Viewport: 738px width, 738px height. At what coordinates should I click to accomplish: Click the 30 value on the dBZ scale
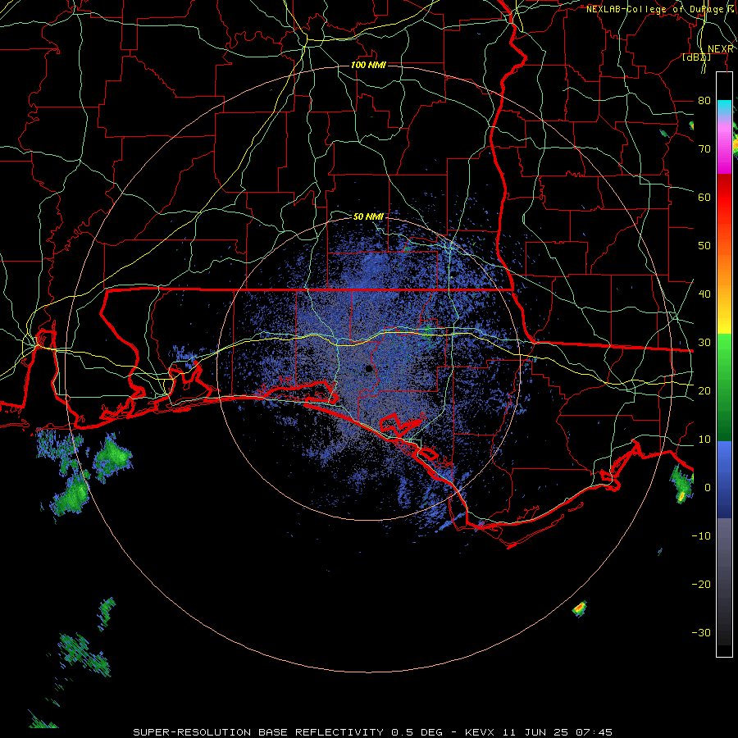tap(704, 343)
